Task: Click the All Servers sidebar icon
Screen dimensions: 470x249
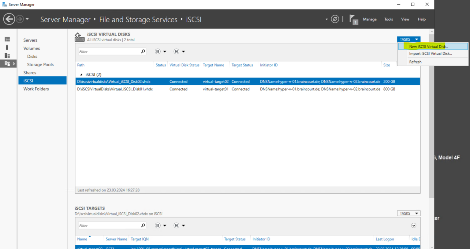Action: tap(7, 56)
